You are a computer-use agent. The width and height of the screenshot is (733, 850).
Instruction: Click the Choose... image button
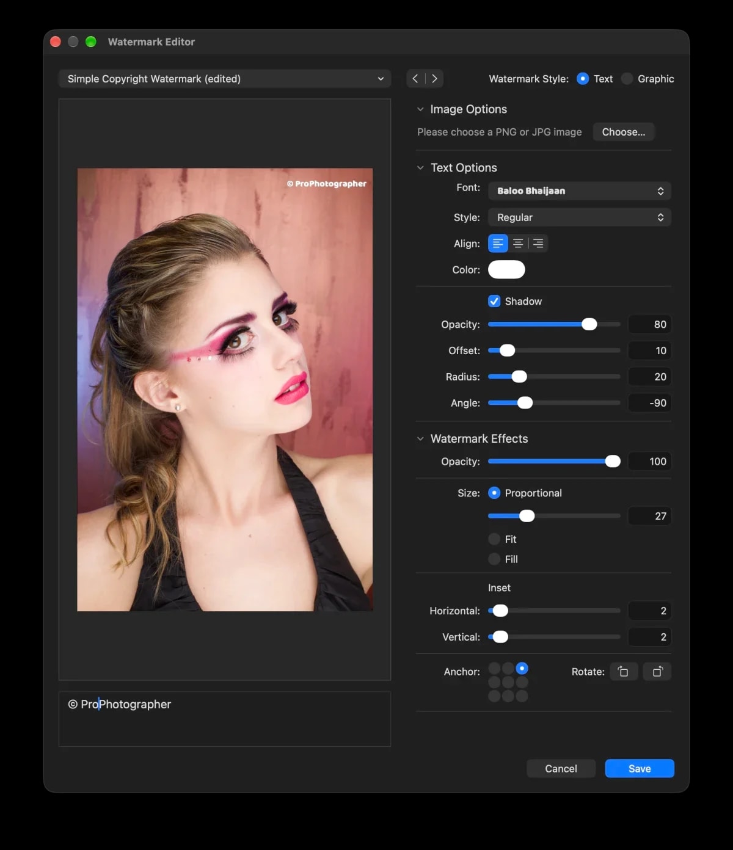624,132
